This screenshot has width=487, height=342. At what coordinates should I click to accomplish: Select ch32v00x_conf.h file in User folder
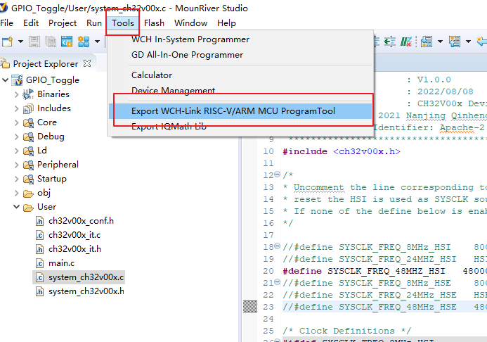pos(80,221)
